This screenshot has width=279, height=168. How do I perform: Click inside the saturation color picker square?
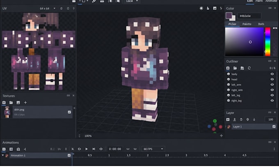pos(244,42)
